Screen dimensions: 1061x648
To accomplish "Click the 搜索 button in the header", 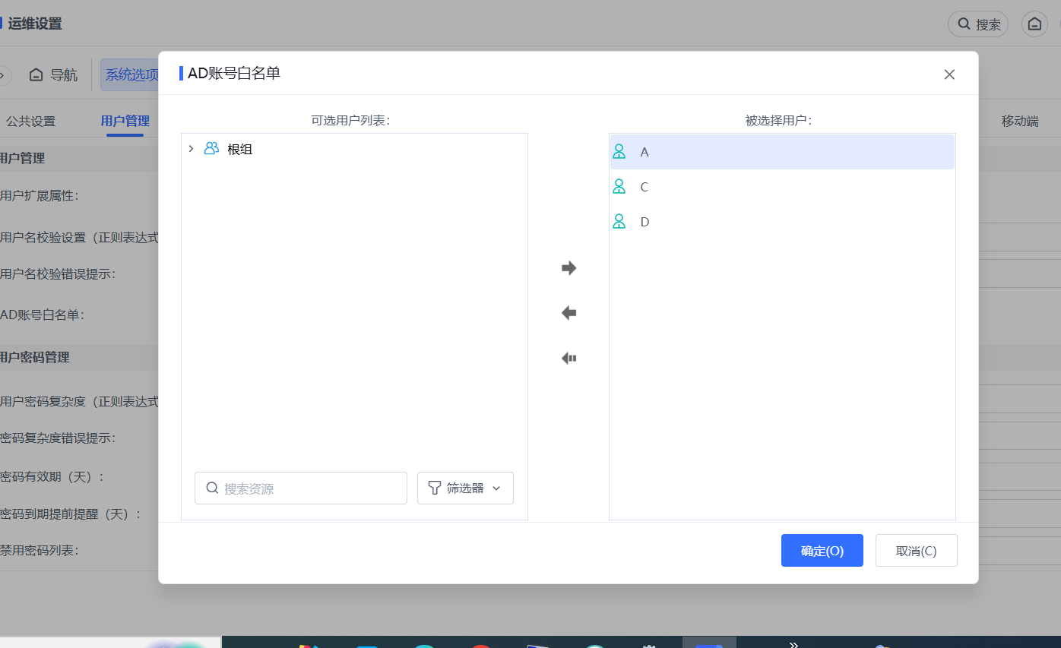I will [978, 24].
